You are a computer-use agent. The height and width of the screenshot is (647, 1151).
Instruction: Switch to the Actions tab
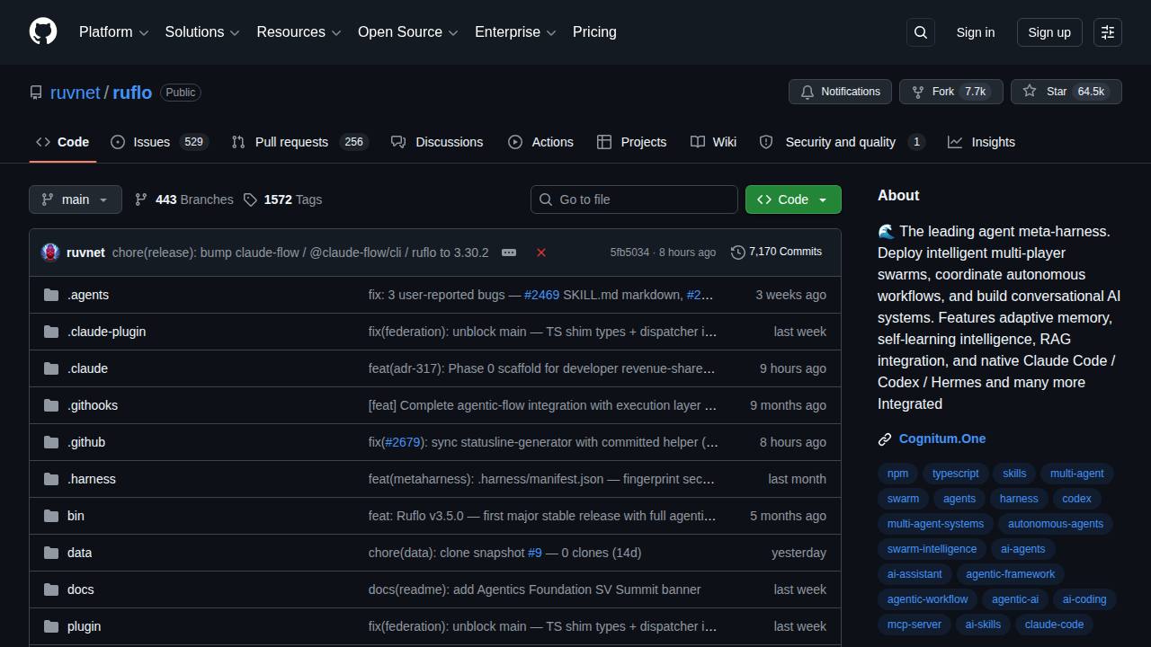(540, 142)
